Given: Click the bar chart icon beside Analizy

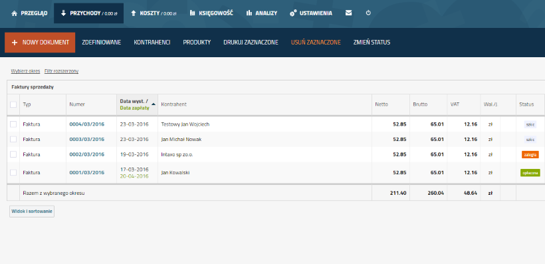Looking at the screenshot, I should click(249, 13).
